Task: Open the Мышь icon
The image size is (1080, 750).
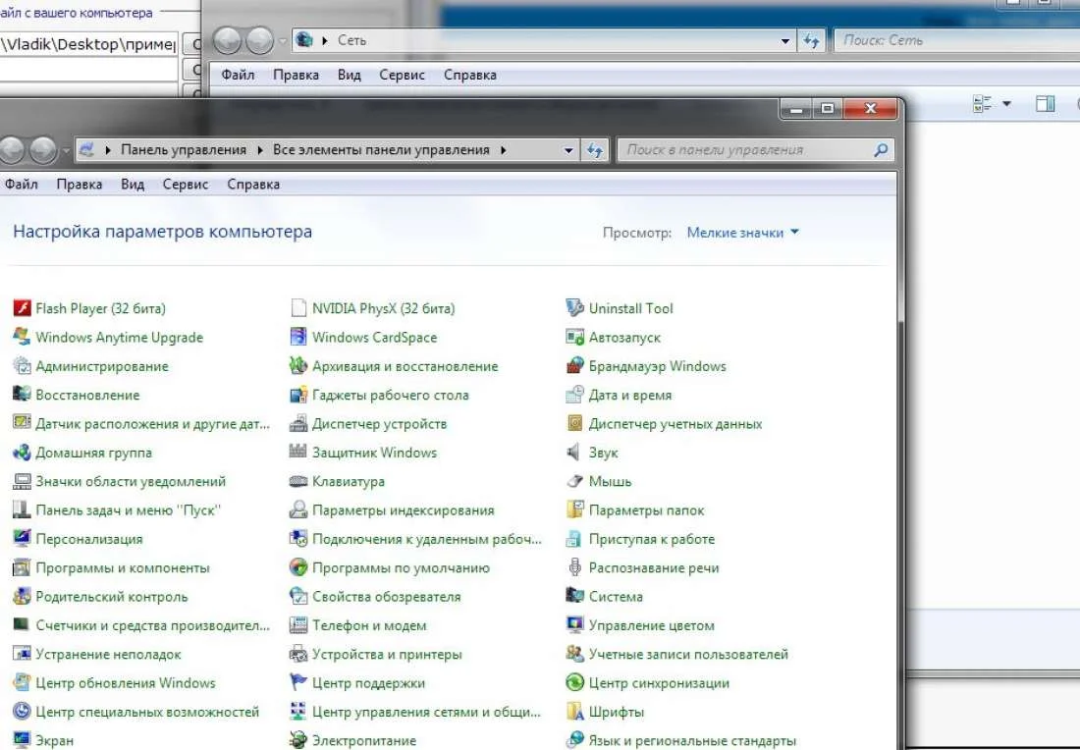Action: pos(574,481)
